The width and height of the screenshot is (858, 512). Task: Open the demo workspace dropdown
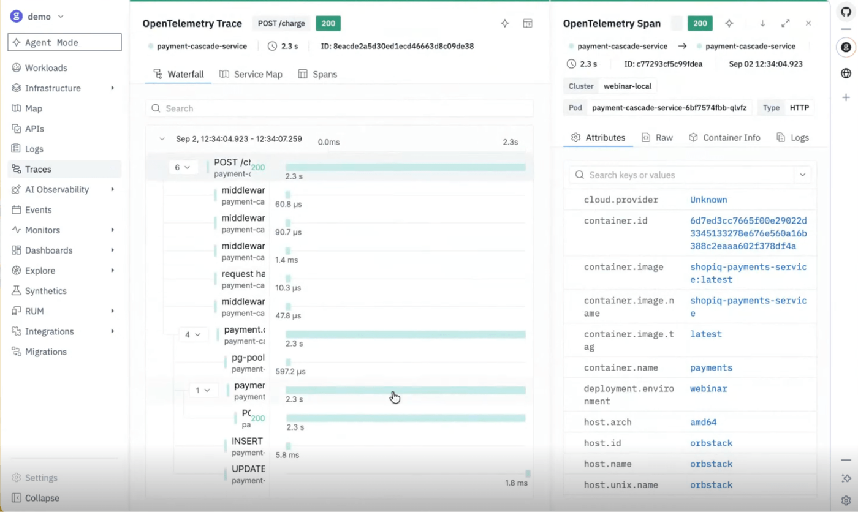pos(38,17)
